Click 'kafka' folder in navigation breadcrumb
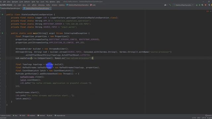 (x=48, y=5)
